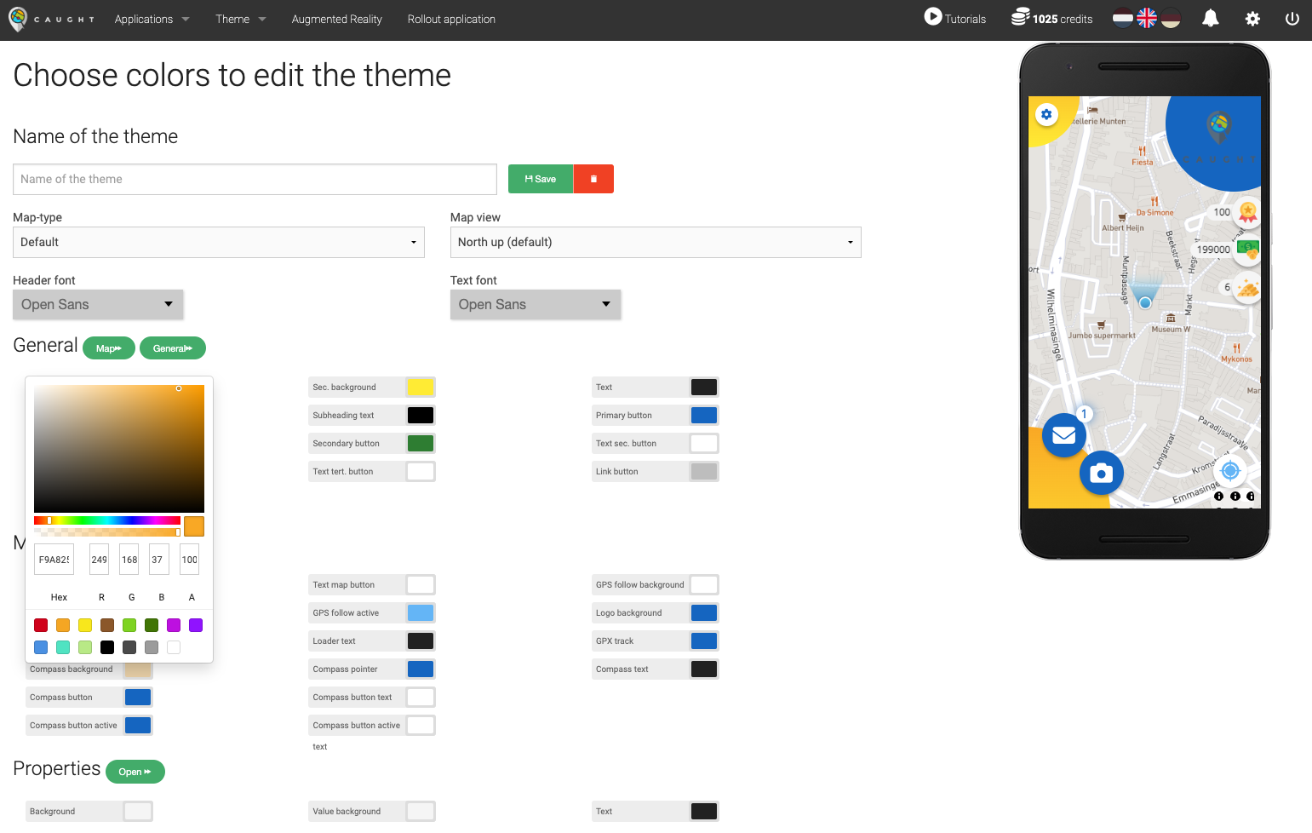Click the camera icon on the phone preview

(1102, 473)
